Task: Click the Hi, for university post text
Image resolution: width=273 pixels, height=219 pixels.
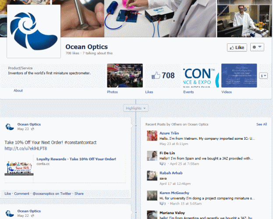Action: [207, 198]
